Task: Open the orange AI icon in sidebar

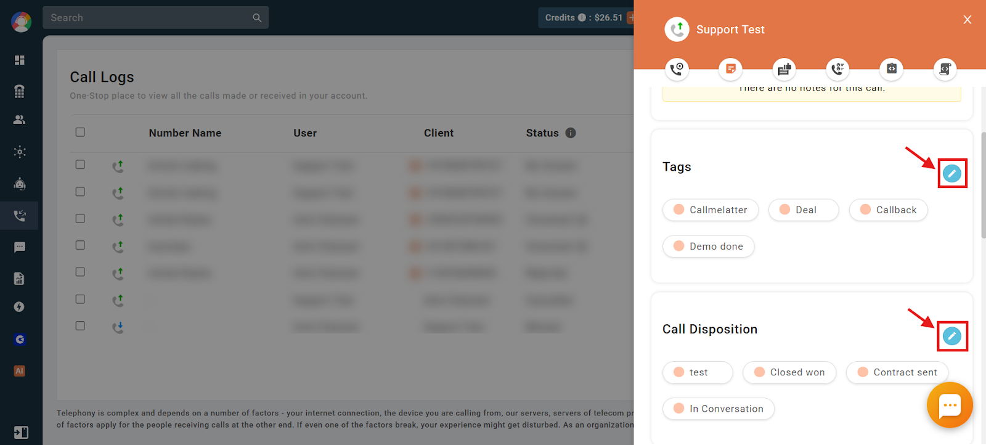Action: click(20, 371)
